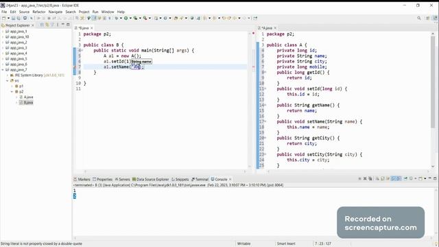Minimize the Project Explorer view

[62, 25]
